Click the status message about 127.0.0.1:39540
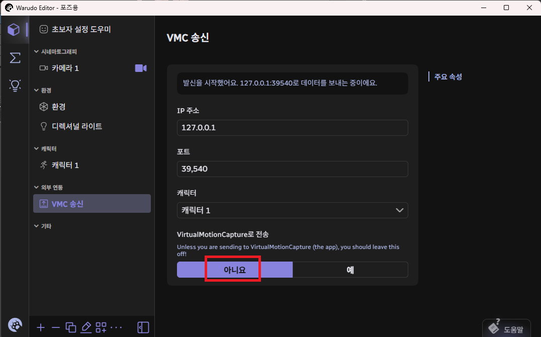Screen dimensions: 541x337 (293, 83)
